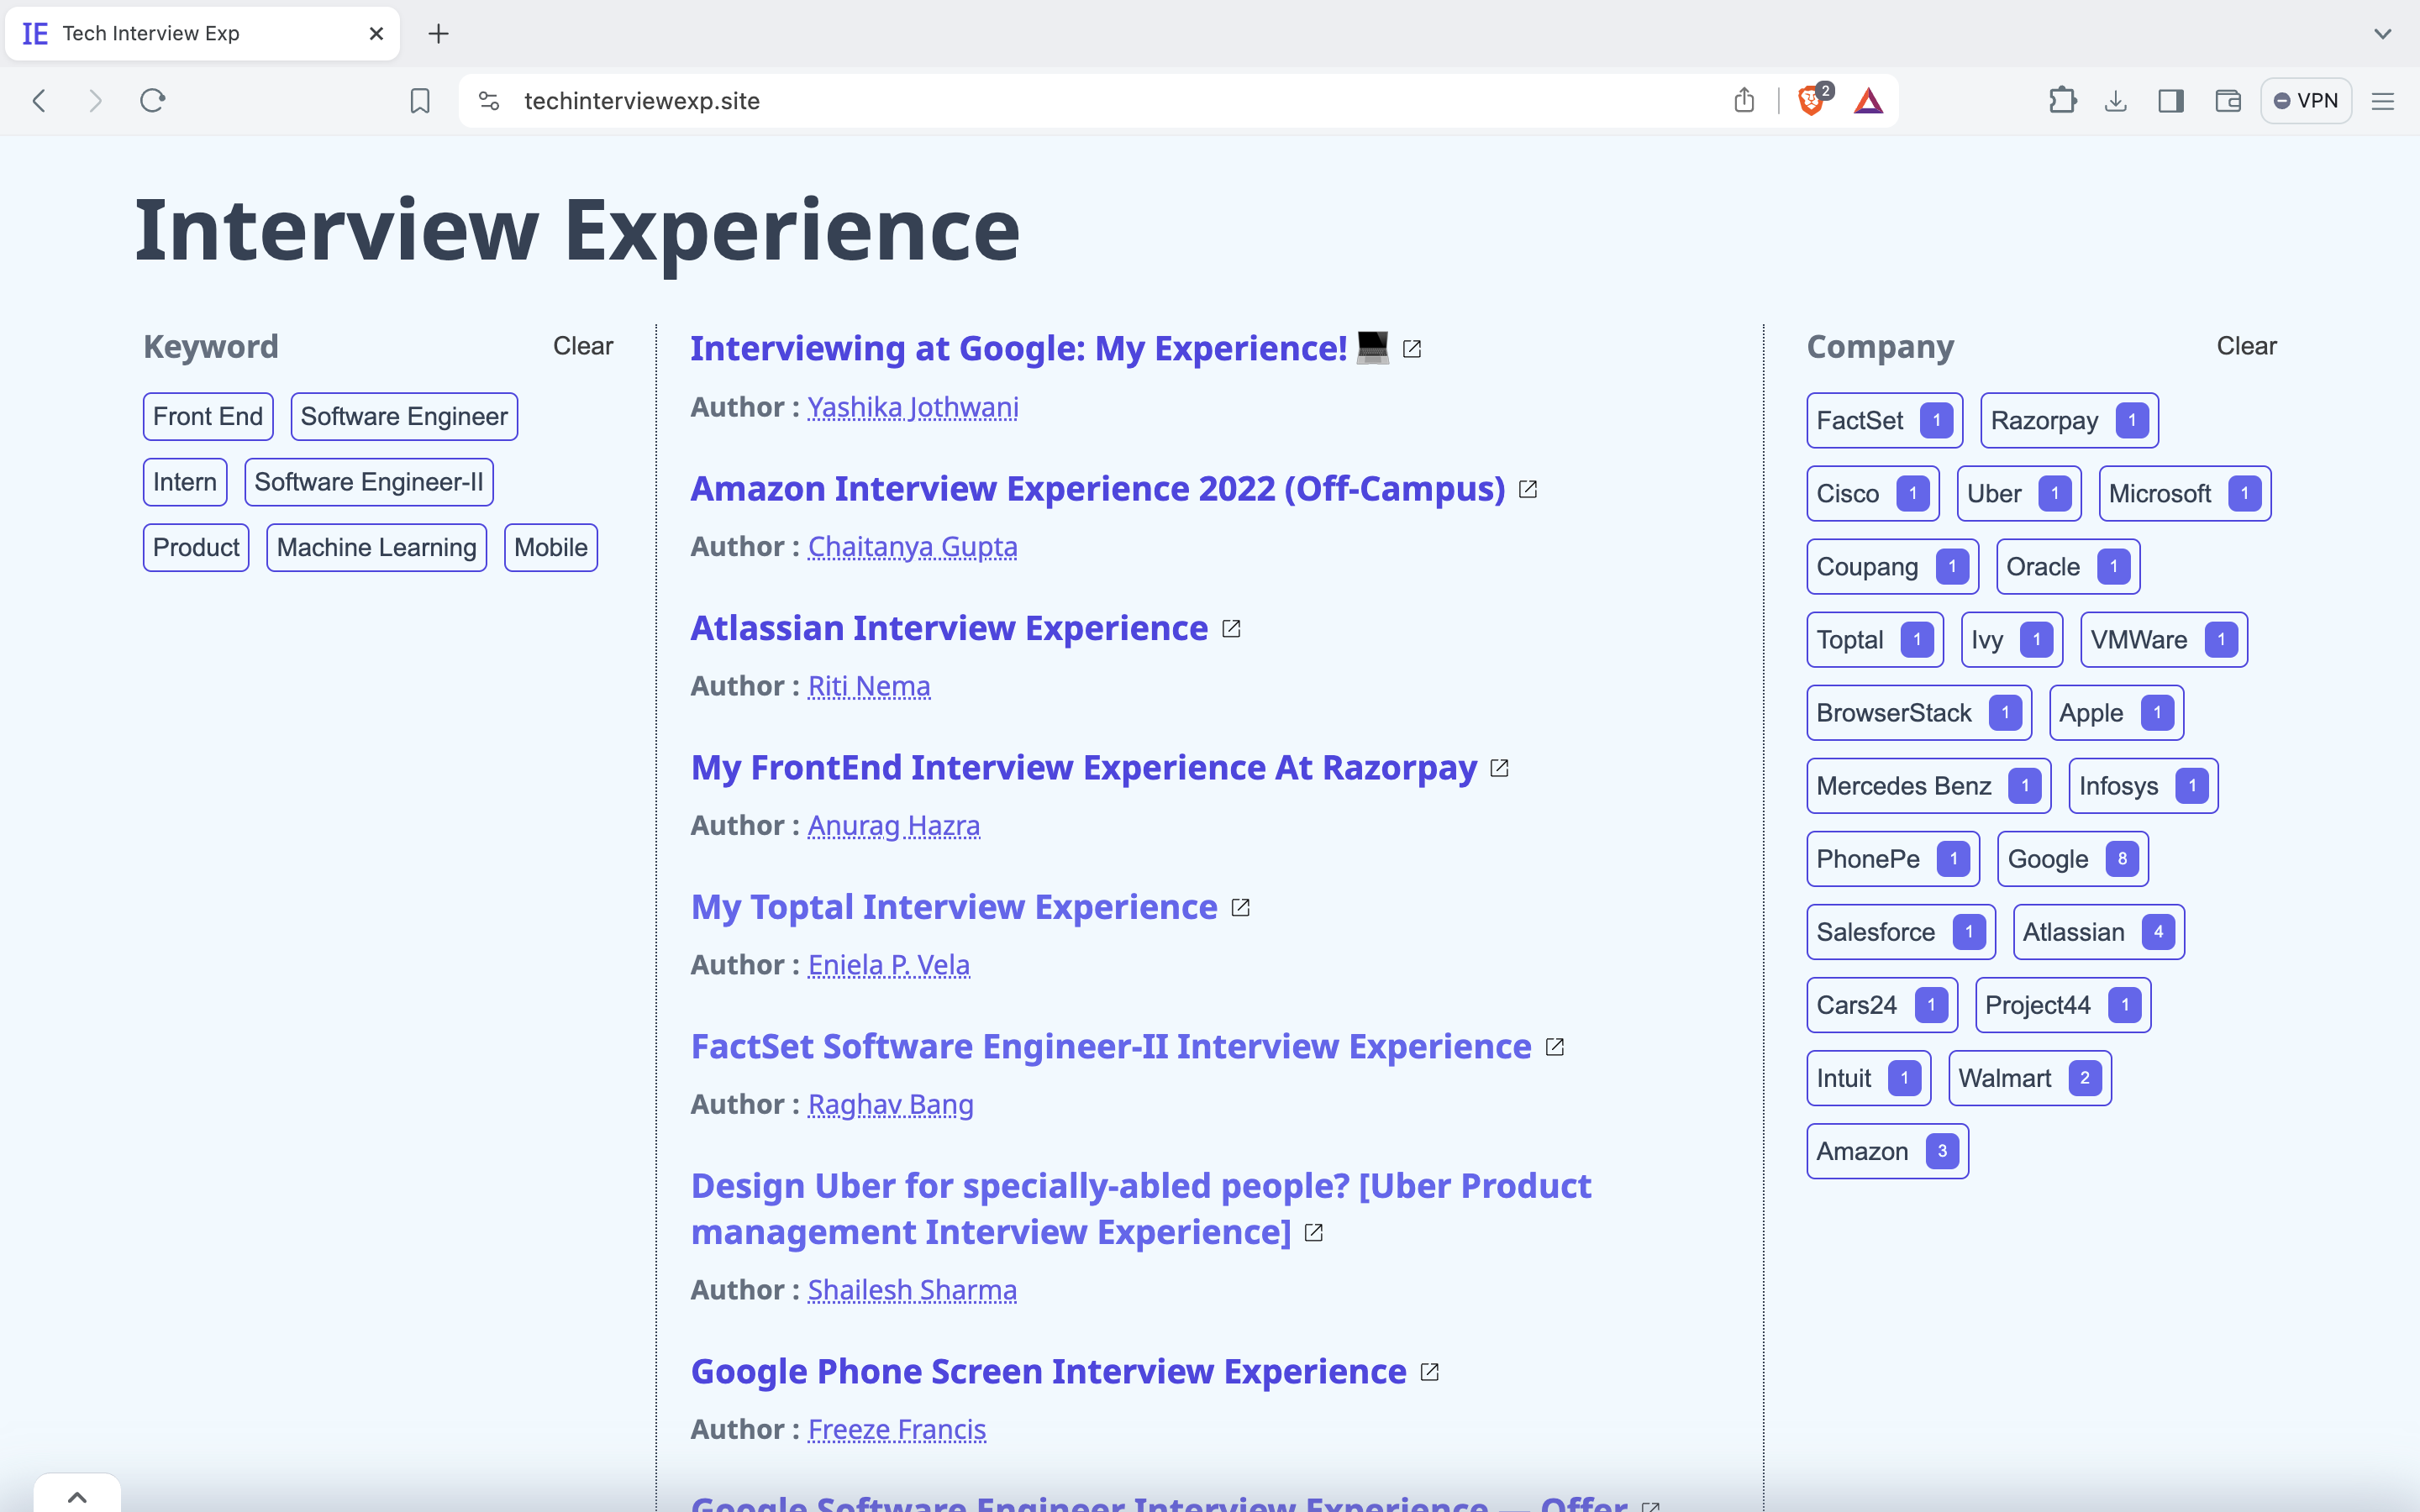Image resolution: width=2420 pixels, height=1512 pixels.
Task: Open Google Phone Screen Interview Experience post
Action: (1049, 1371)
